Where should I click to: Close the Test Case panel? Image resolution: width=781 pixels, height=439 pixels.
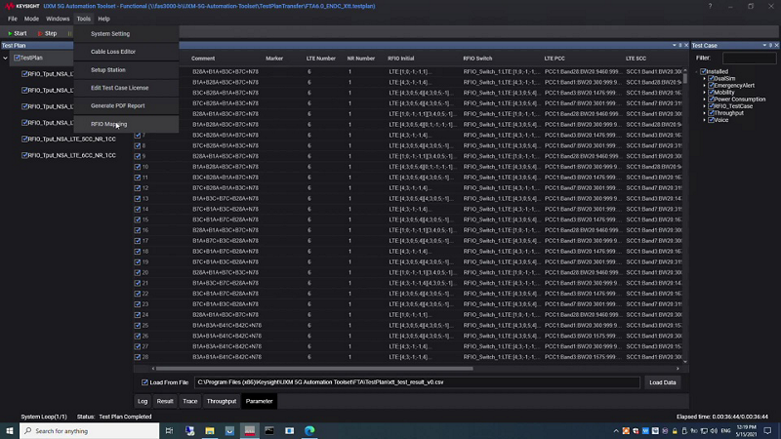776,45
